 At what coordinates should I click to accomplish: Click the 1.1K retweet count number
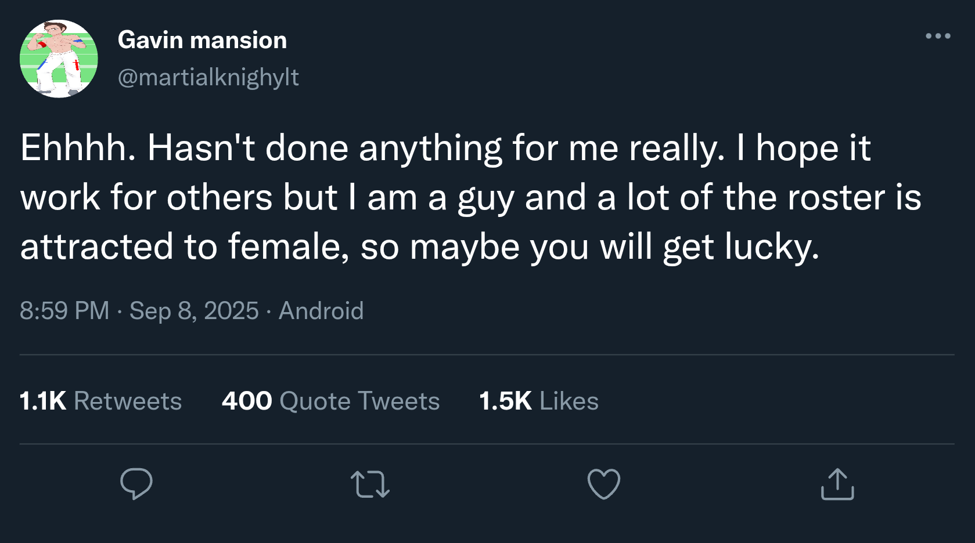tap(43, 401)
